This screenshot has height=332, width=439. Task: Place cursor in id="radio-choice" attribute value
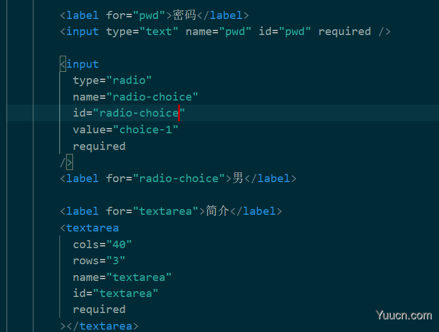click(x=139, y=113)
